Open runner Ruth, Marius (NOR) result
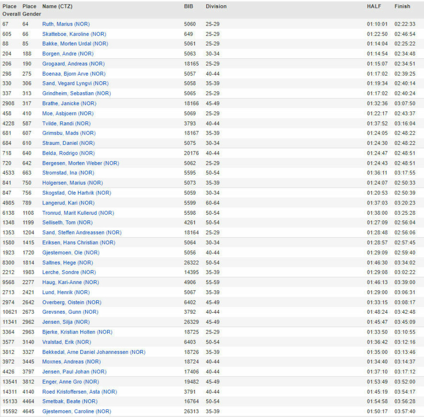This screenshot has width=424, height=417. click(66, 24)
